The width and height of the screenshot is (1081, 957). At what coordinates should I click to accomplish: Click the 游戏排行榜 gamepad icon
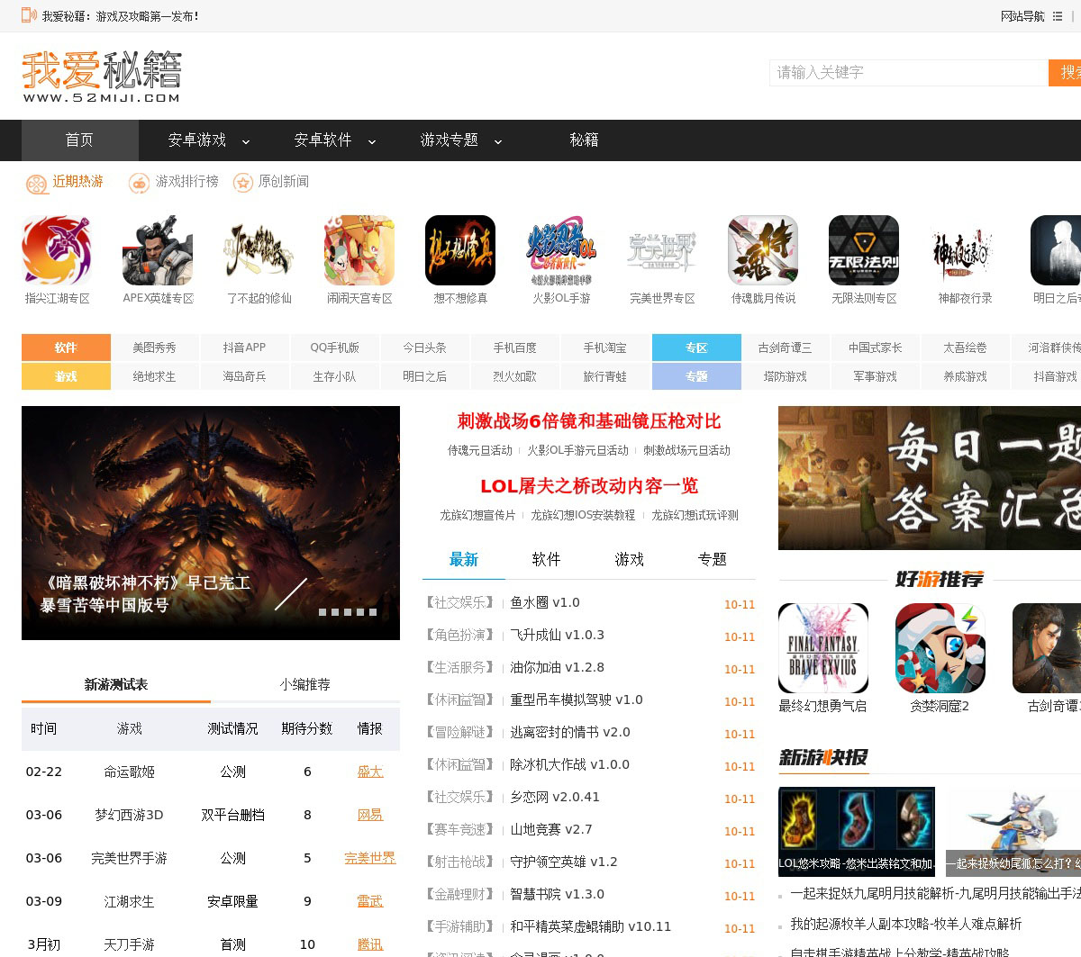coord(139,184)
